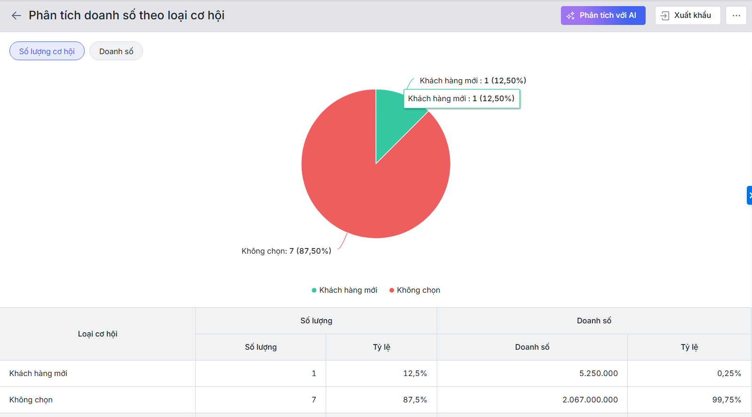Select the Không chọn table row name
The width and height of the screenshot is (752, 417).
click(31, 400)
